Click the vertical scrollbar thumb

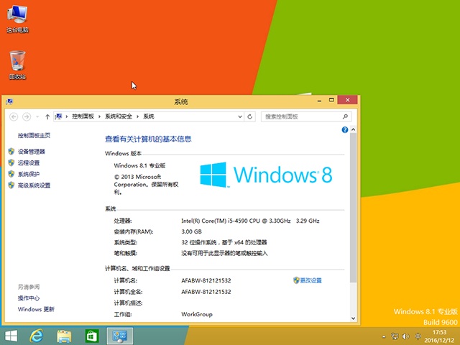click(x=353, y=208)
